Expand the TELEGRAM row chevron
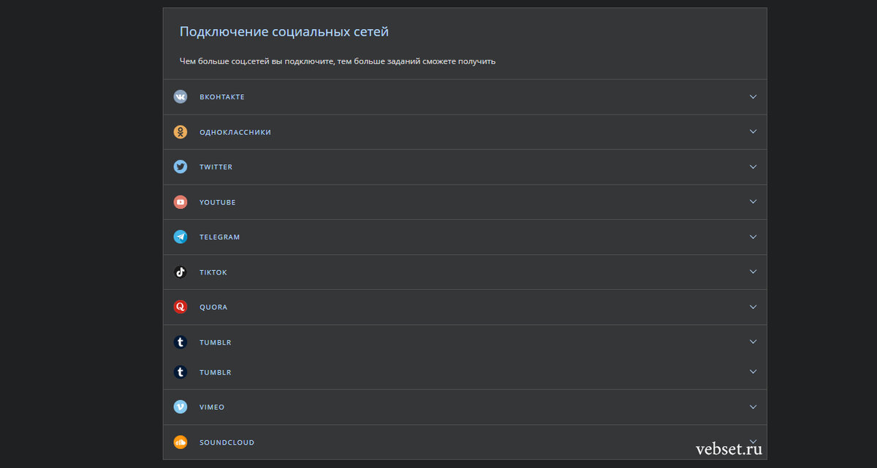 tap(753, 237)
